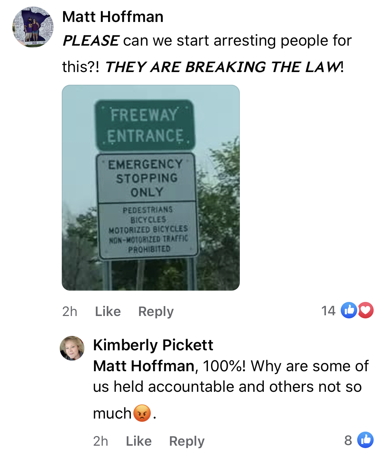Open Matt Hoffman's profile picture
Viewport: 386px width, 457px height.
33,27
